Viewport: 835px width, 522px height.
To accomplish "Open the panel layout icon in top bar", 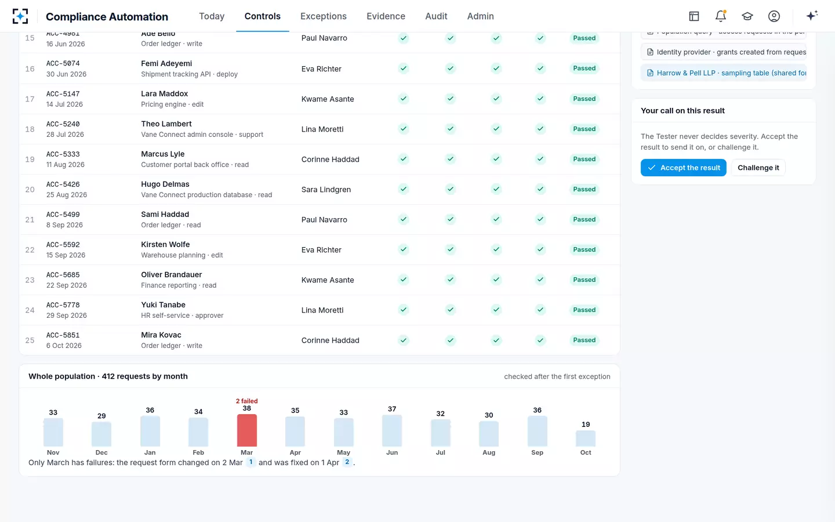I will pos(694,16).
